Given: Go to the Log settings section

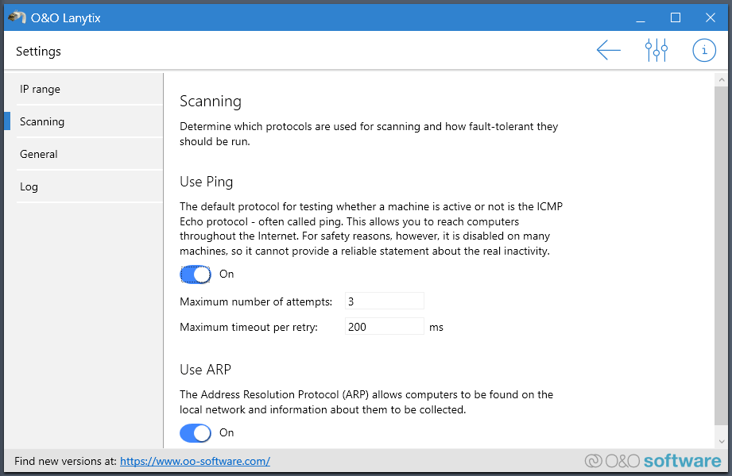Looking at the screenshot, I should point(89,187).
